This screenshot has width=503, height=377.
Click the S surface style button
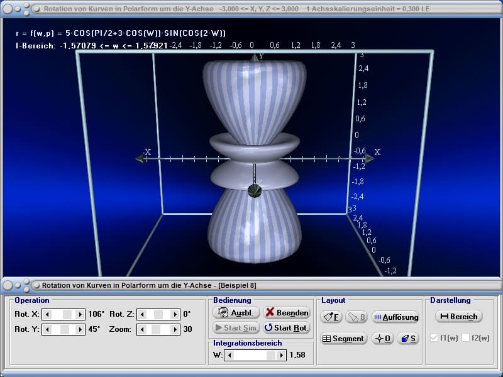[408, 339]
